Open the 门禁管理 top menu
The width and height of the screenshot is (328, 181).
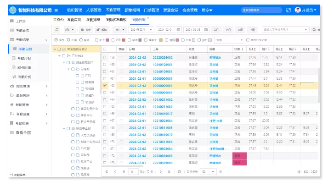click(152, 10)
